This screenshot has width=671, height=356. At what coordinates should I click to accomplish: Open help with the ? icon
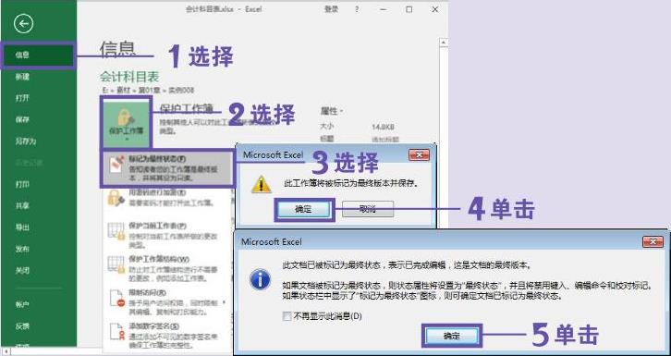pyautogui.click(x=357, y=9)
